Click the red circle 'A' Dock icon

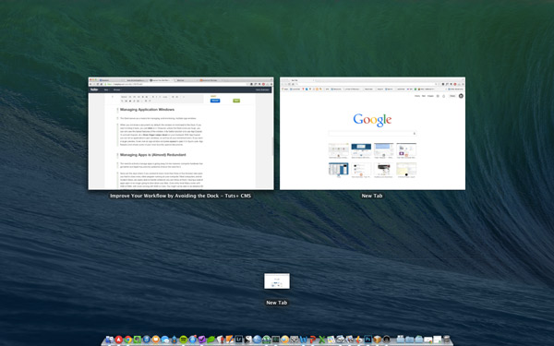tap(119, 340)
